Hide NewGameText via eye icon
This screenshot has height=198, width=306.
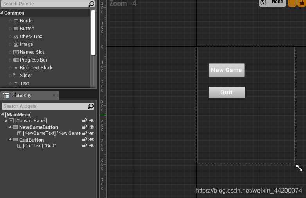point(92,133)
